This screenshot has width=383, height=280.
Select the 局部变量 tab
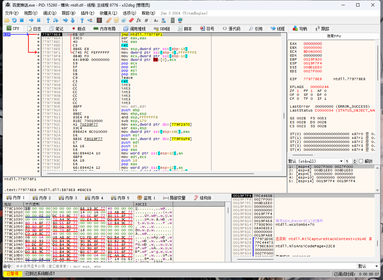[x=174, y=198]
